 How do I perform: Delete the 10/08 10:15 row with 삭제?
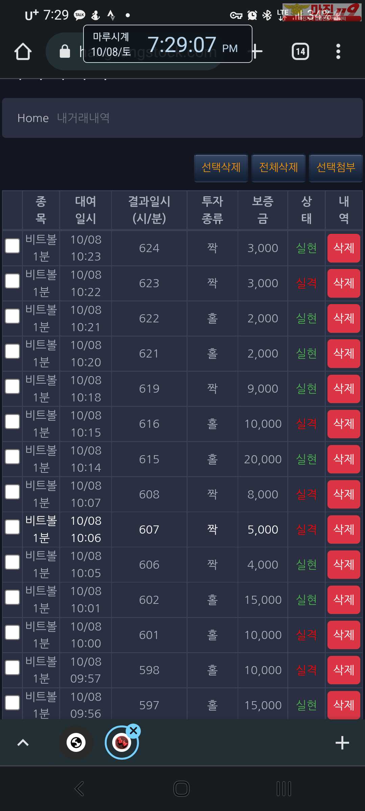click(344, 424)
